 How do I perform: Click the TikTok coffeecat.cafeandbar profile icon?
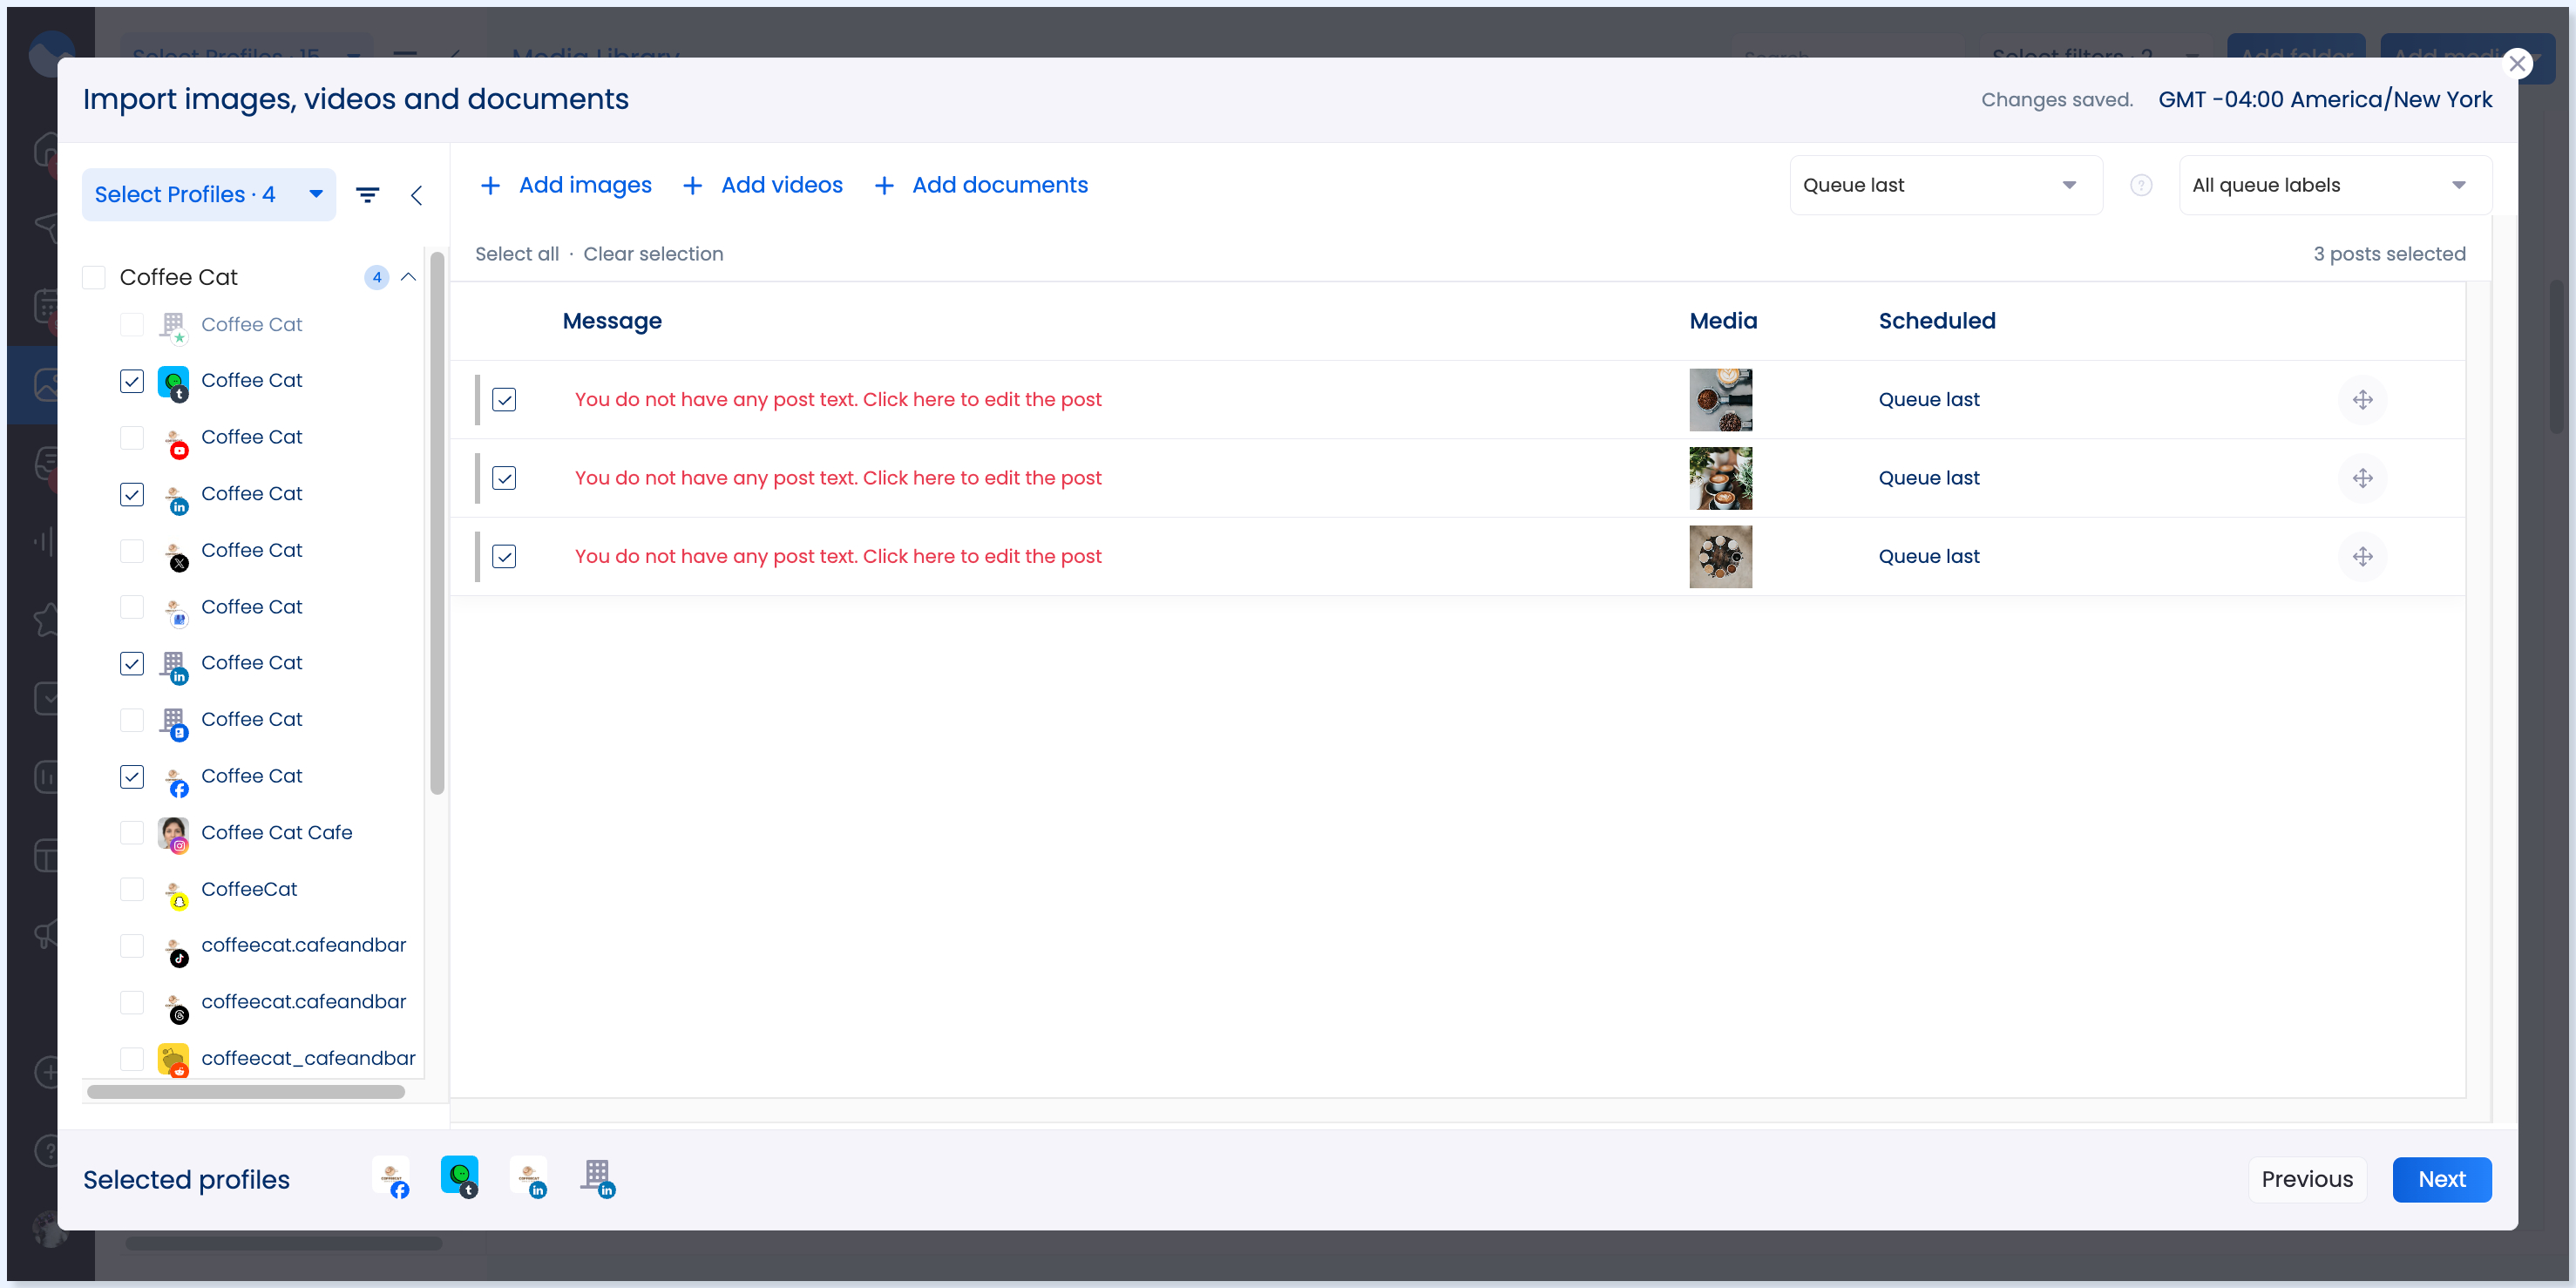[x=175, y=949]
